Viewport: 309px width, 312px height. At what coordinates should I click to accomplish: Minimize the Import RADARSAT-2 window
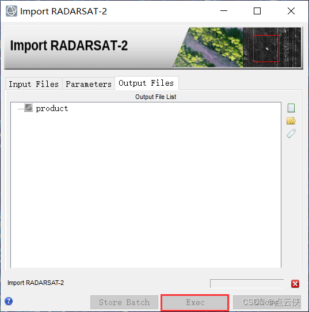[x=224, y=11]
